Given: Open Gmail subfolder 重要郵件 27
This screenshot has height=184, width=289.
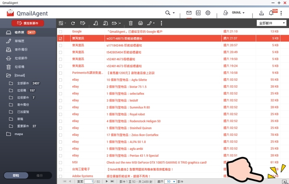Looking at the screenshot, I should [x=28, y=126].
